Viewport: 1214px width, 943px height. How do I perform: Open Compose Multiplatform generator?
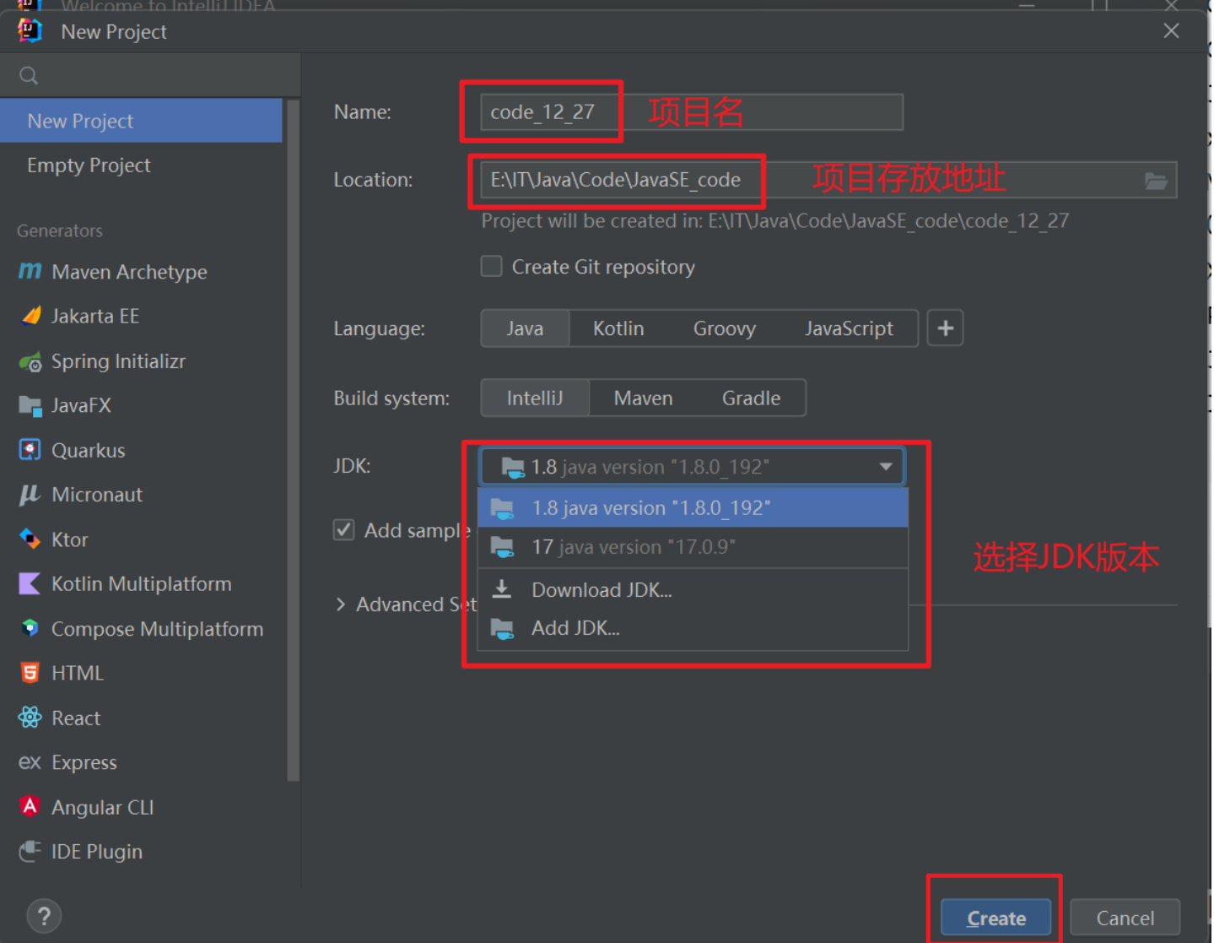pos(142,628)
